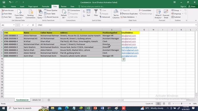The width and height of the screenshot is (198, 111).
Task: Open the File menu
Action: (4, 6)
